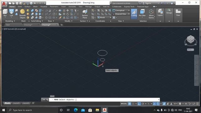Click the Smooth Object mesh tool

click(x=22, y=14)
